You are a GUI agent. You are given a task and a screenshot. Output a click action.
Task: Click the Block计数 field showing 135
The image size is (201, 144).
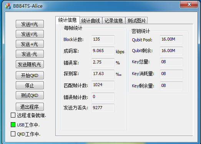(103, 39)
